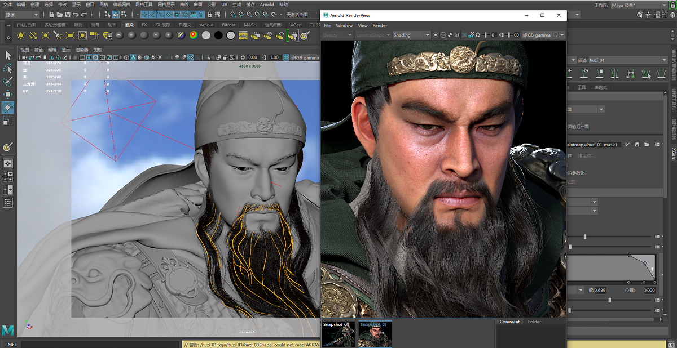This screenshot has width=677, height=348.
Task: Click the 1:1 zoom icon in Arnold RenderView
Action: coord(456,35)
